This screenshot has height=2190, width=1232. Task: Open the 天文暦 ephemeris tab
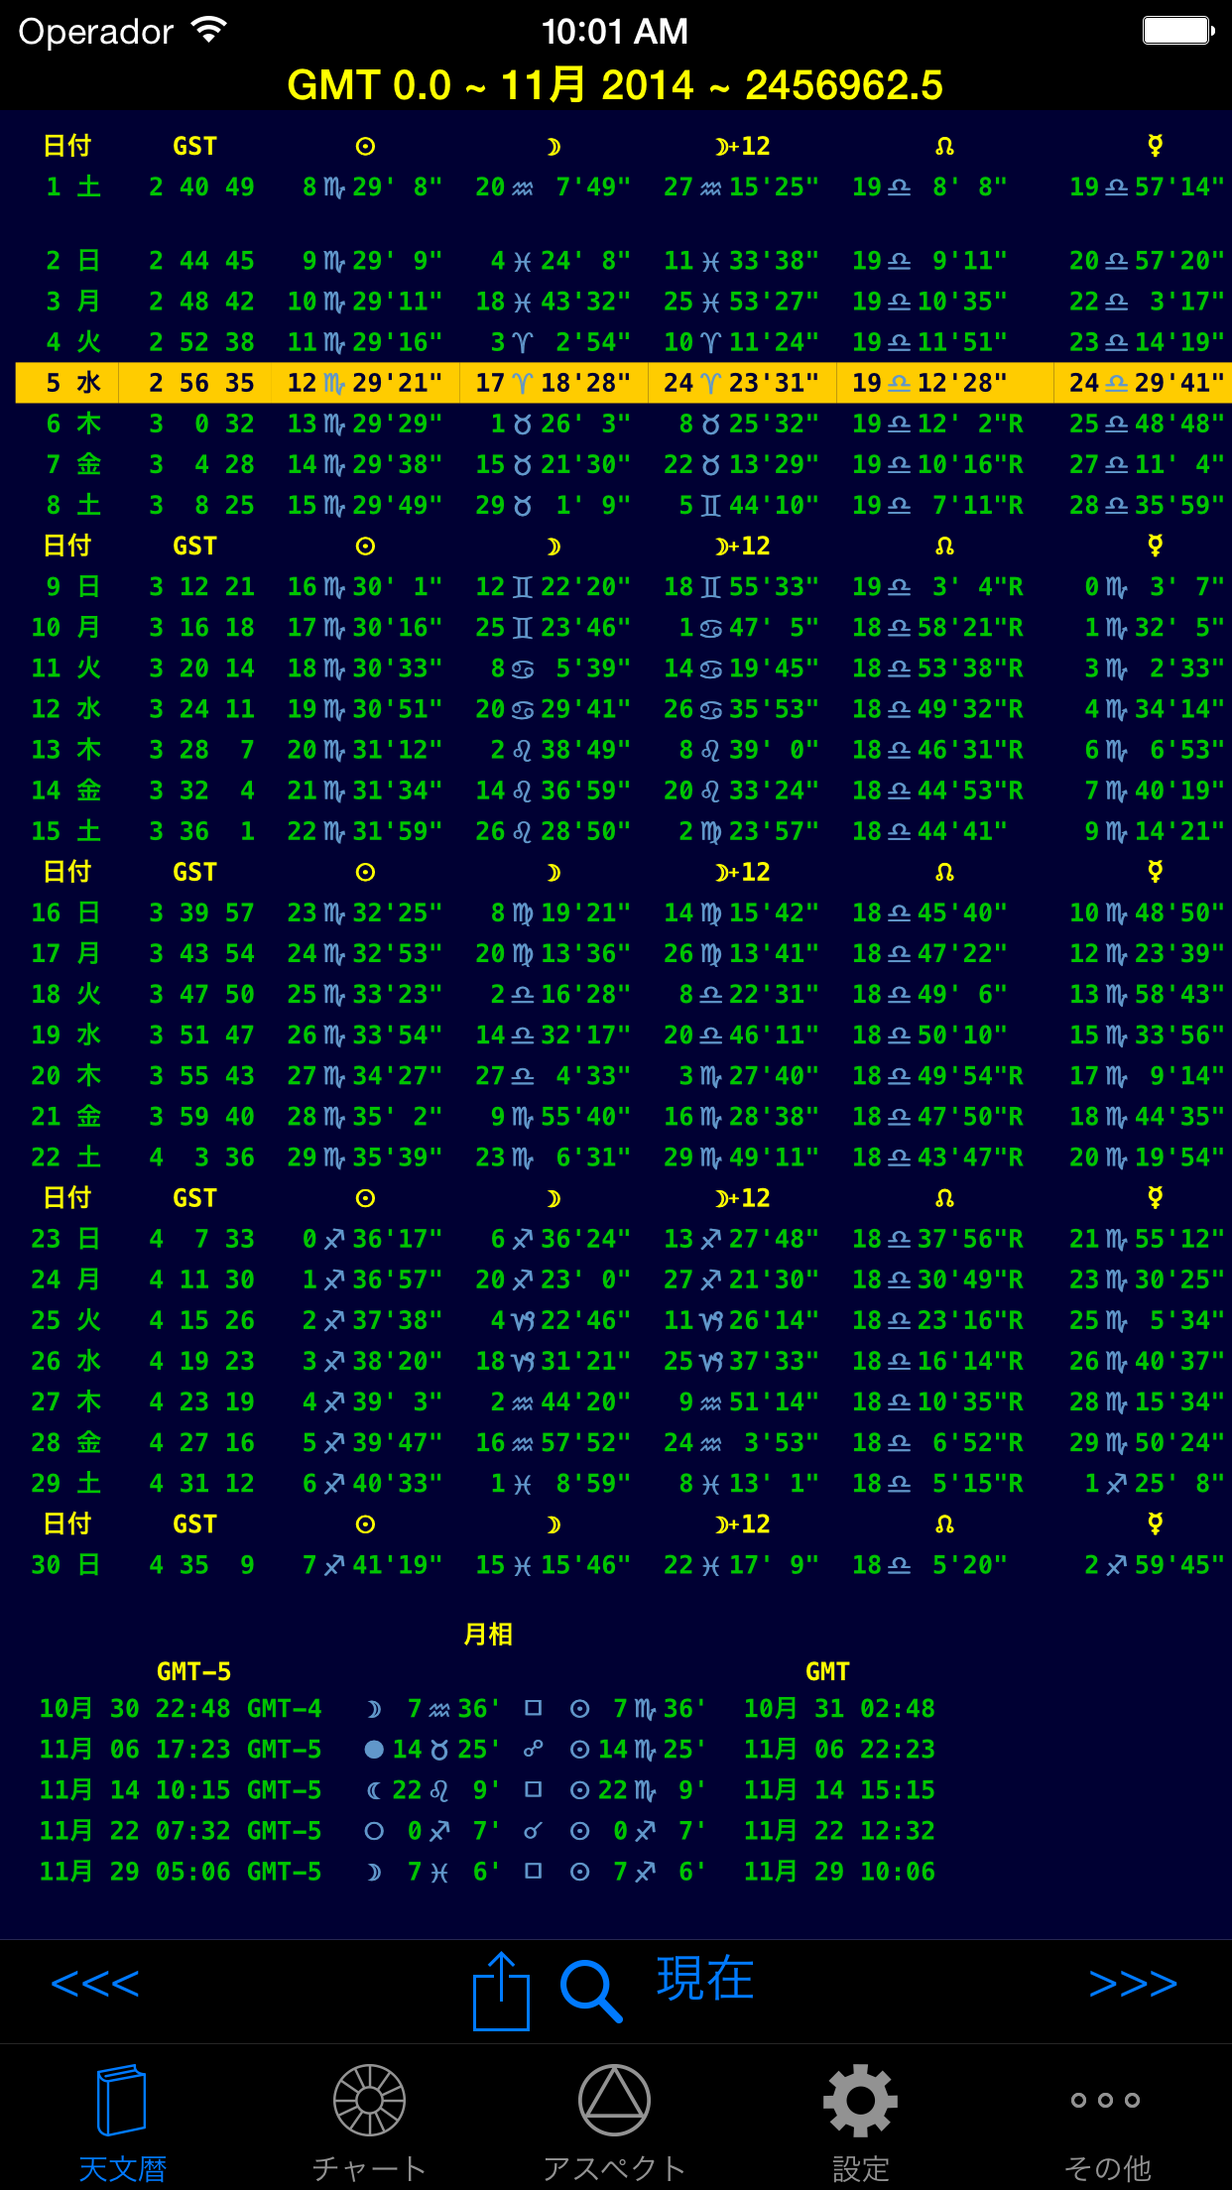[122, 2125]
